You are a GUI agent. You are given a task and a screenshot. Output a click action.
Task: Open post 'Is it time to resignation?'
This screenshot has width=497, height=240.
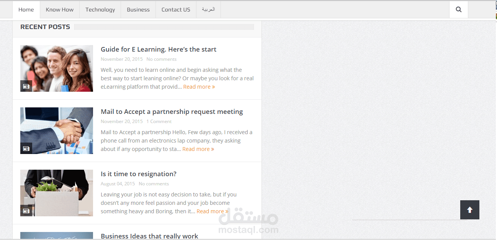tap(139, 174)
